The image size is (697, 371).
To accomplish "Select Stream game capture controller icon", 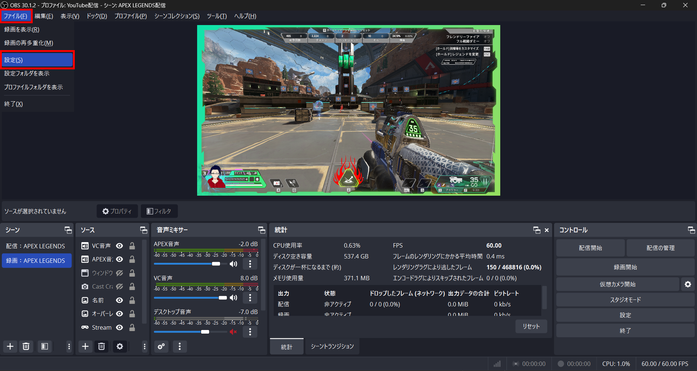I will [x=85, y=327].
